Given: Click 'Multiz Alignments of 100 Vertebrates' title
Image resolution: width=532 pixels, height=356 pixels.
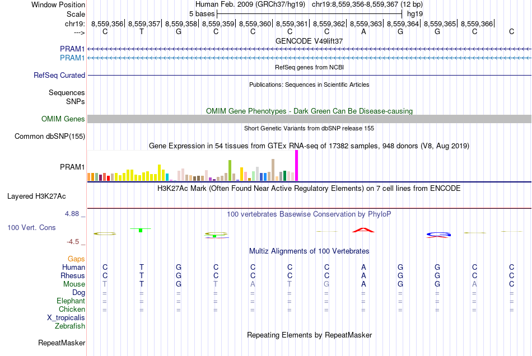Looking at the screenshot, I should 309,251.
